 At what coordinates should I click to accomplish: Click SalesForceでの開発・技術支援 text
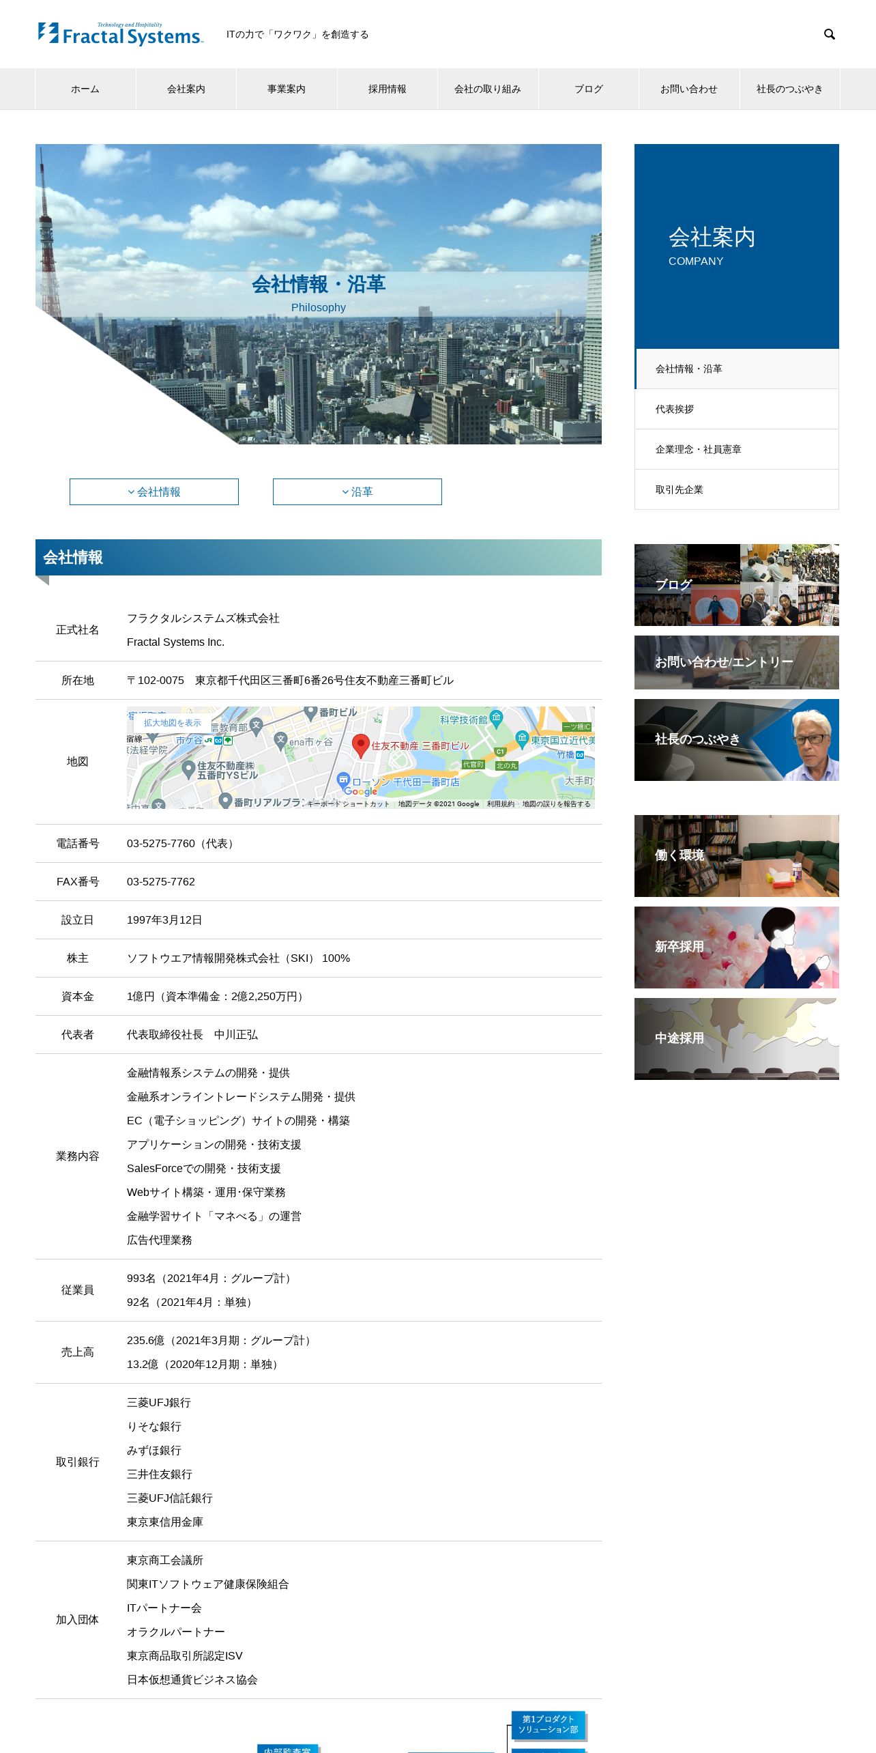[x=204, y=1169]
